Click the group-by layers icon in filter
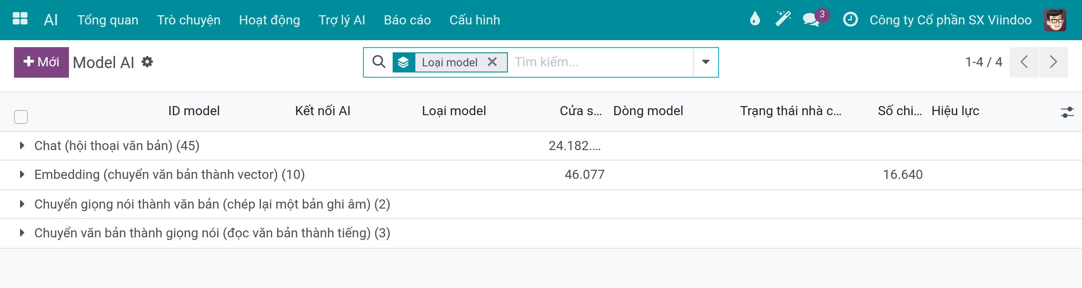1082x288 pixels. [404, 62]
